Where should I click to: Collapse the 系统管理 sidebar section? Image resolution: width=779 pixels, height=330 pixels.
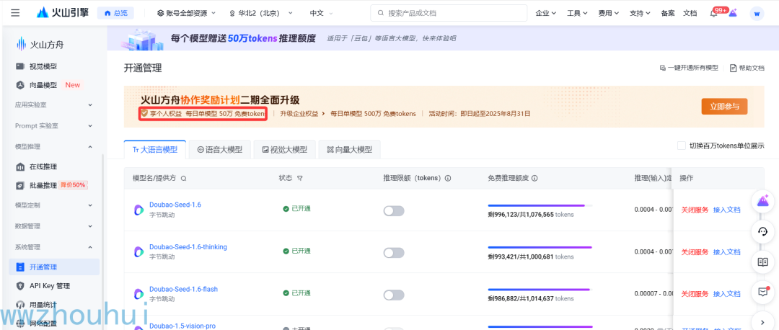tap(55, 246)
